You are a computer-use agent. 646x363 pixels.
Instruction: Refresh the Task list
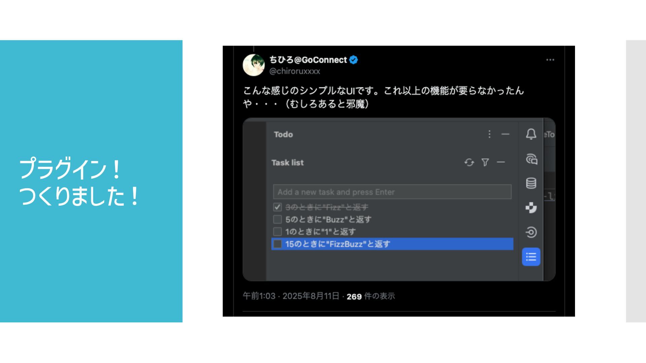coord(469,162)
